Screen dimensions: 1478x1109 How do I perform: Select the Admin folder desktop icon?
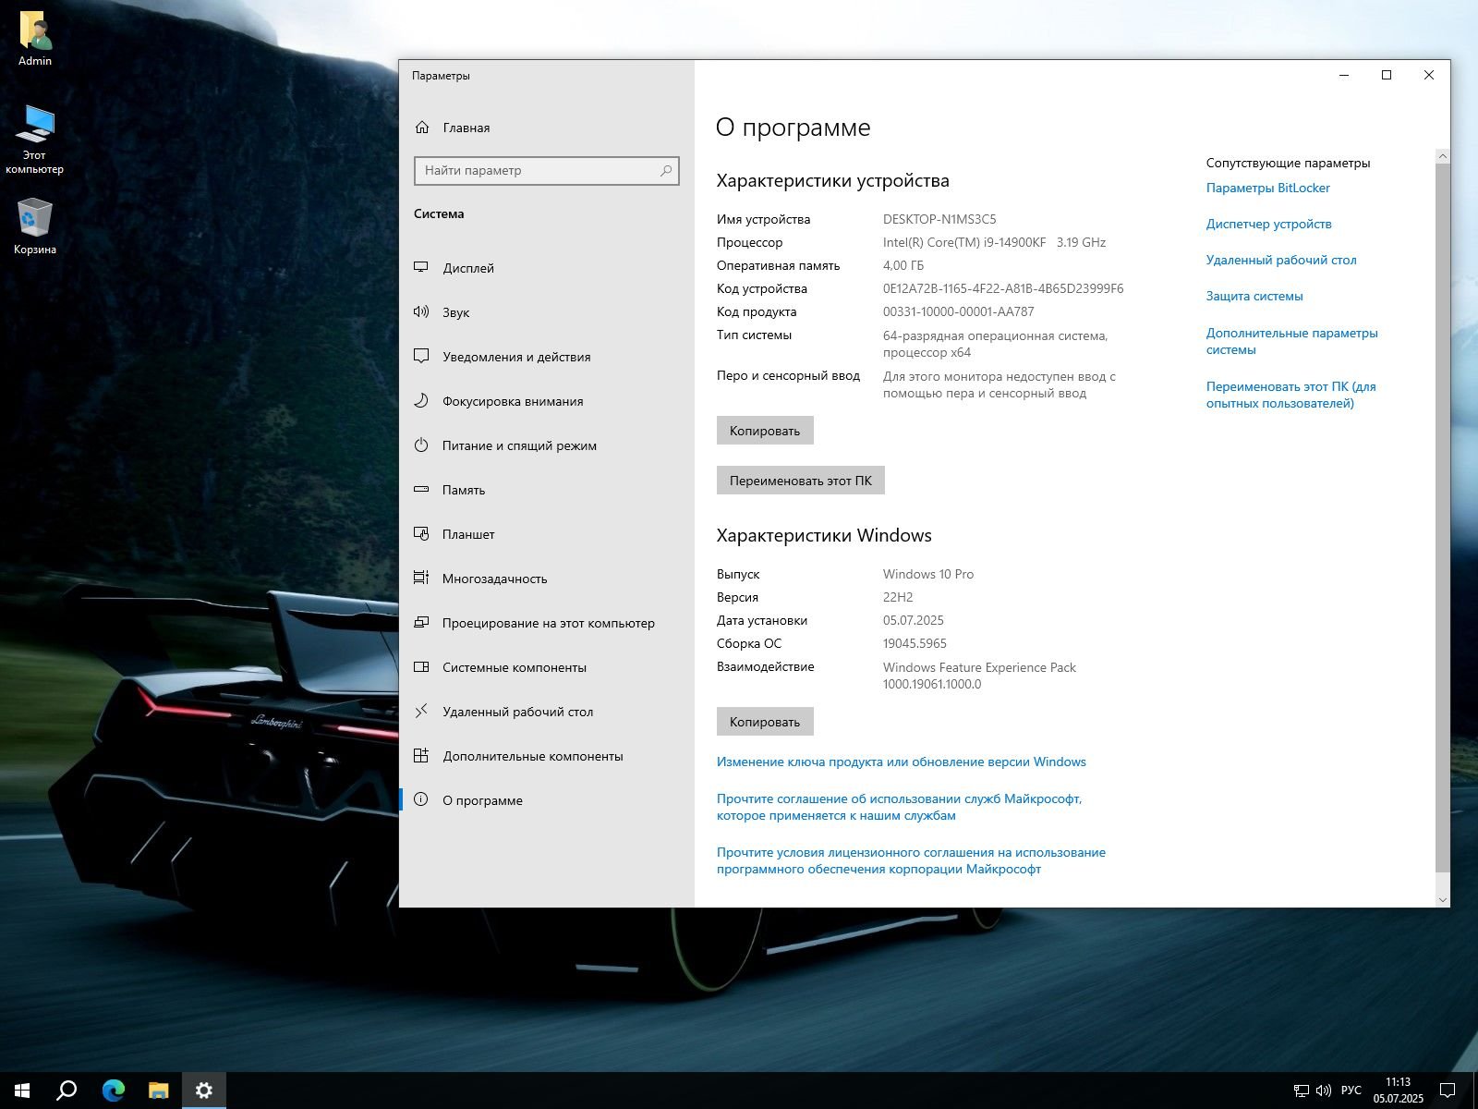click(x=35, y=39)
